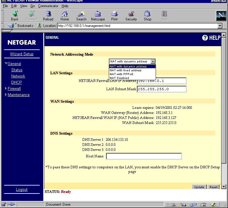This screenshot has width=228, height=208.
Task: Open the Communicator menu
Action: coord(48,6)
